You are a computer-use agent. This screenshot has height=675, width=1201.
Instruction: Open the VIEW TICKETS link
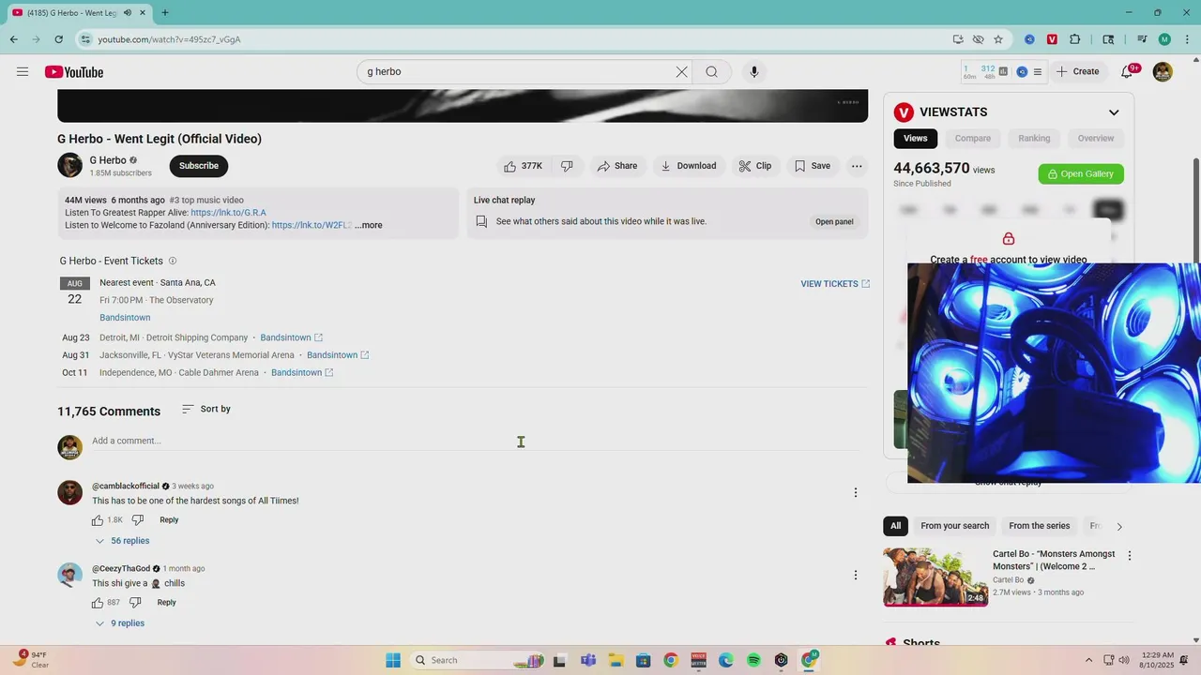tap(835, 283)
